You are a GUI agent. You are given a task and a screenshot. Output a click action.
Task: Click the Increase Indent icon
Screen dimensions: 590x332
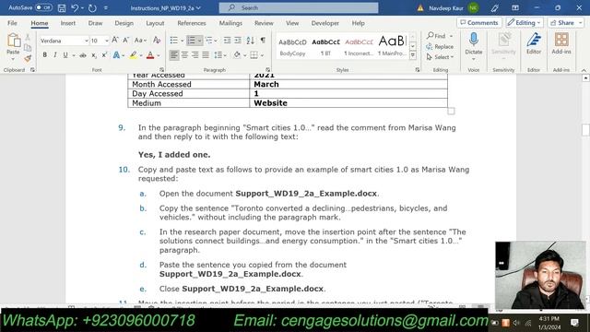pyautogui.click(x=238, y=41)
